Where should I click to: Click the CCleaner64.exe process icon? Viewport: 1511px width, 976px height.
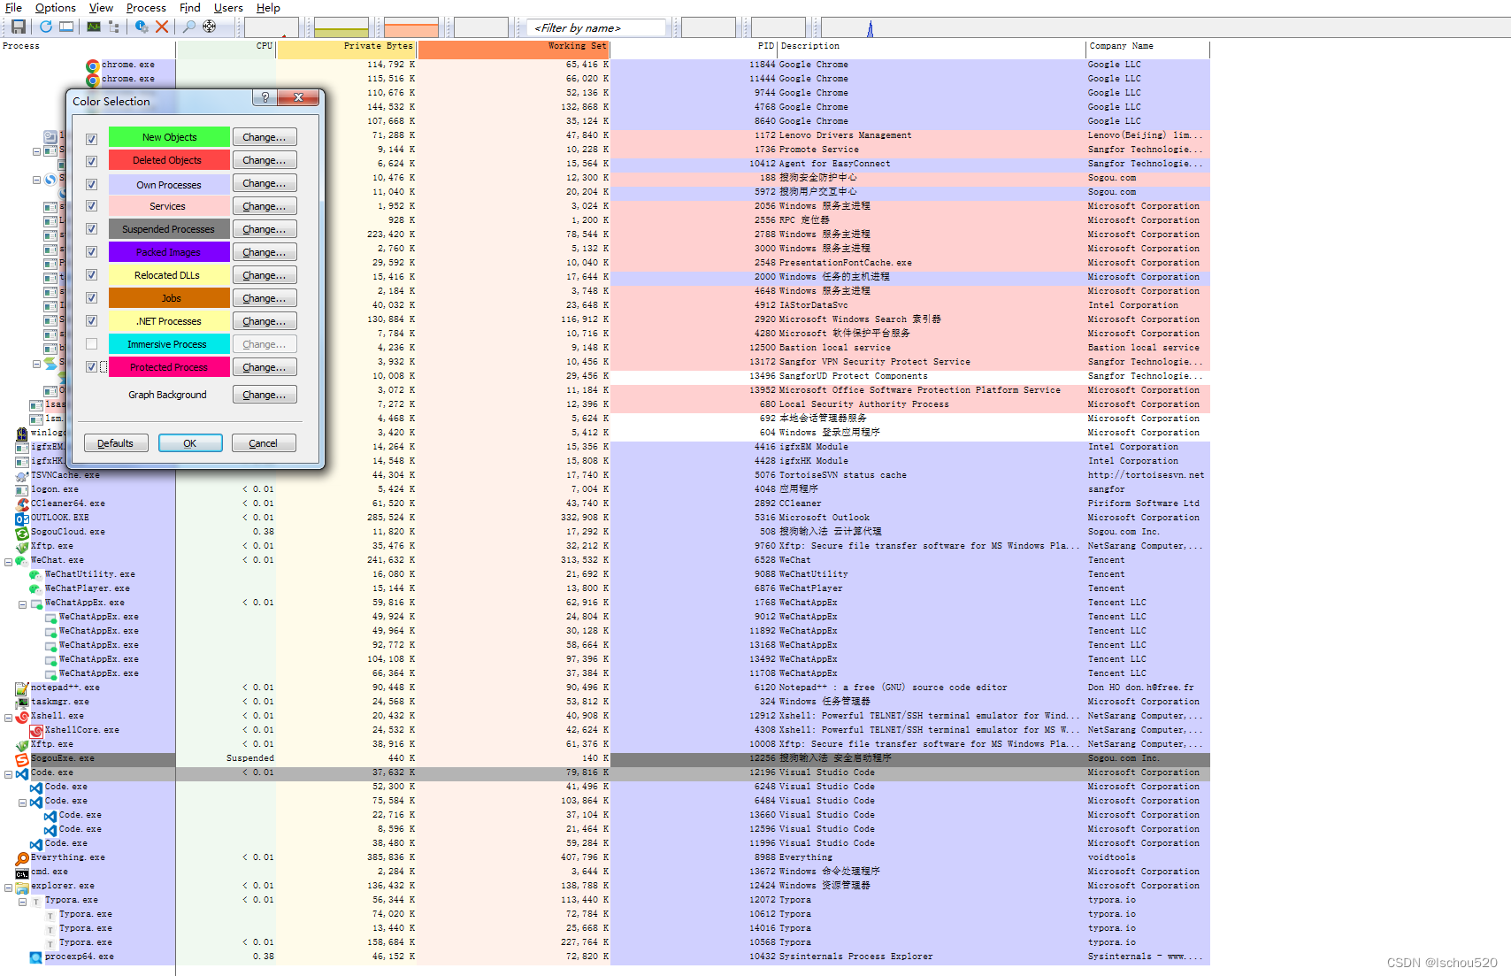pos(22,503)
